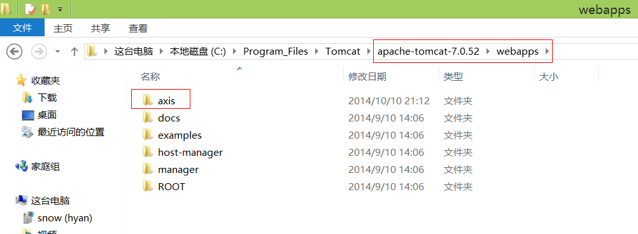
Task: Select the axis folder icon
Action: 147,100
